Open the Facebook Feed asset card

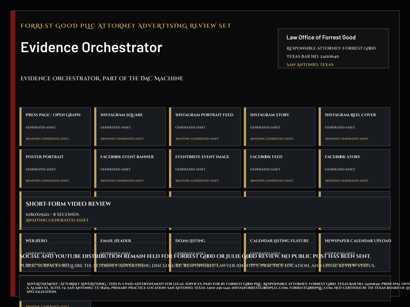pos(280,169)
